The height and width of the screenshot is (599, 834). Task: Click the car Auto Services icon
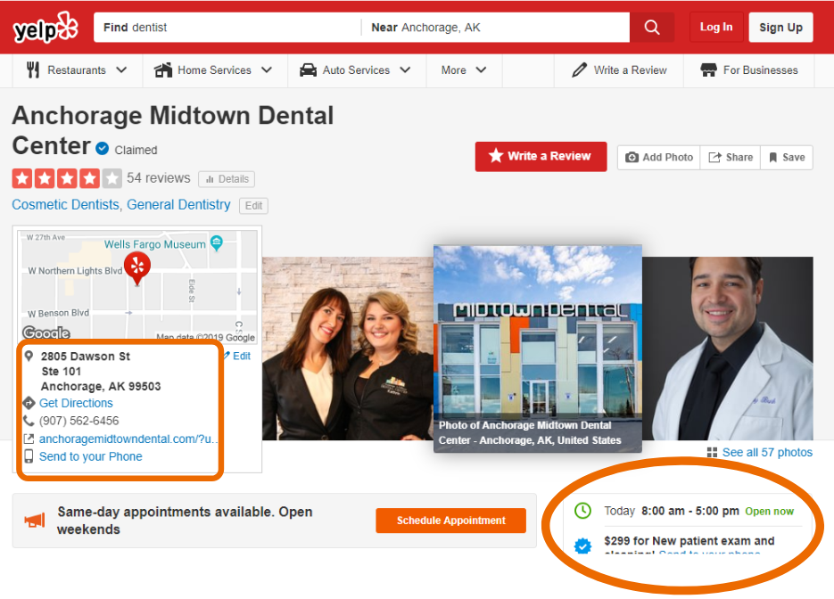(308, 70)
